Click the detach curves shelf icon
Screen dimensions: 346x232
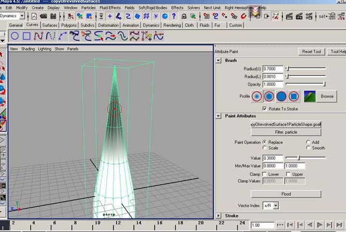(x=87, y=36)
